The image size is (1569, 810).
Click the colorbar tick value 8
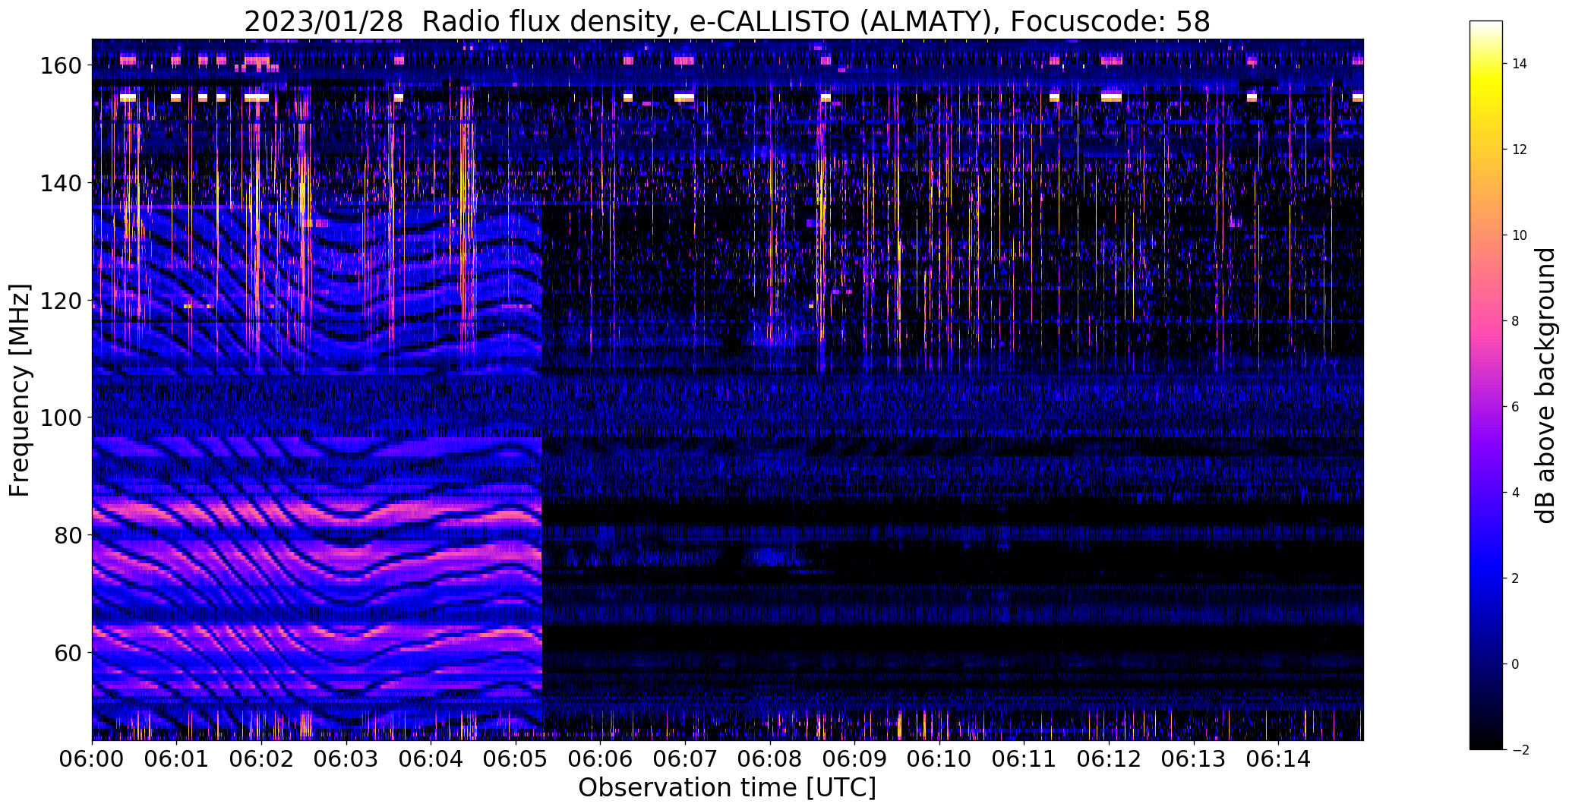pyautogui.click(x=1516, y=321)
